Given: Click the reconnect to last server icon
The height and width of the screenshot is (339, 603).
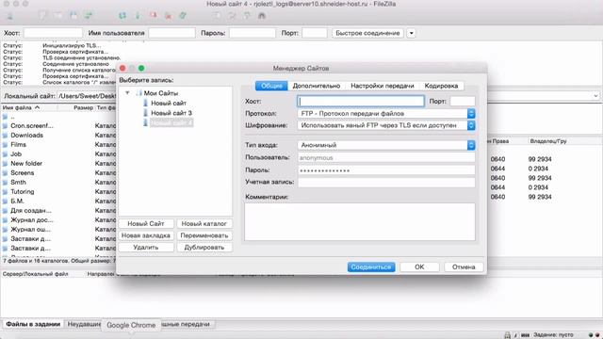Looking at the screenshot, I should [x=183, y=16].
